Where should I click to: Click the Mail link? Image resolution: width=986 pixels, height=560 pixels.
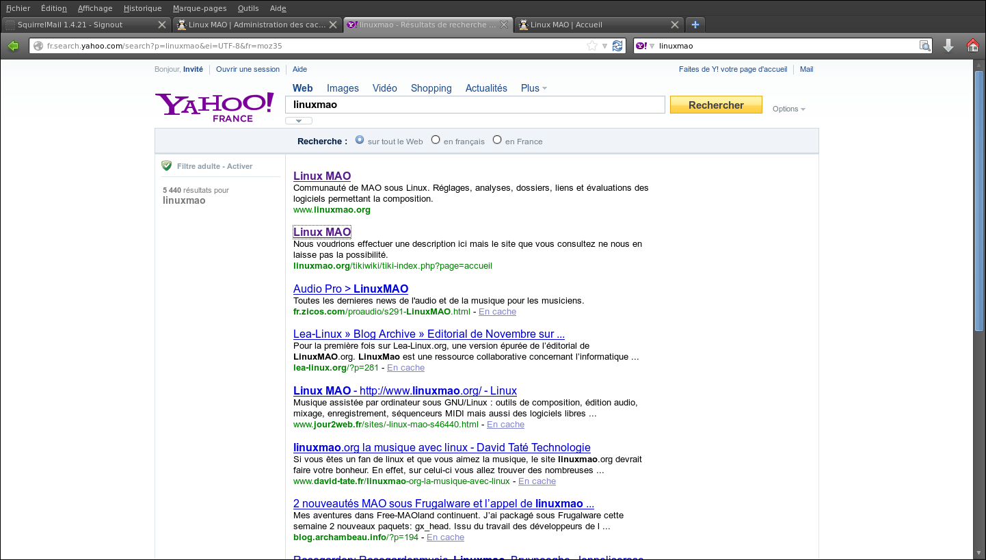click(807, 69)
